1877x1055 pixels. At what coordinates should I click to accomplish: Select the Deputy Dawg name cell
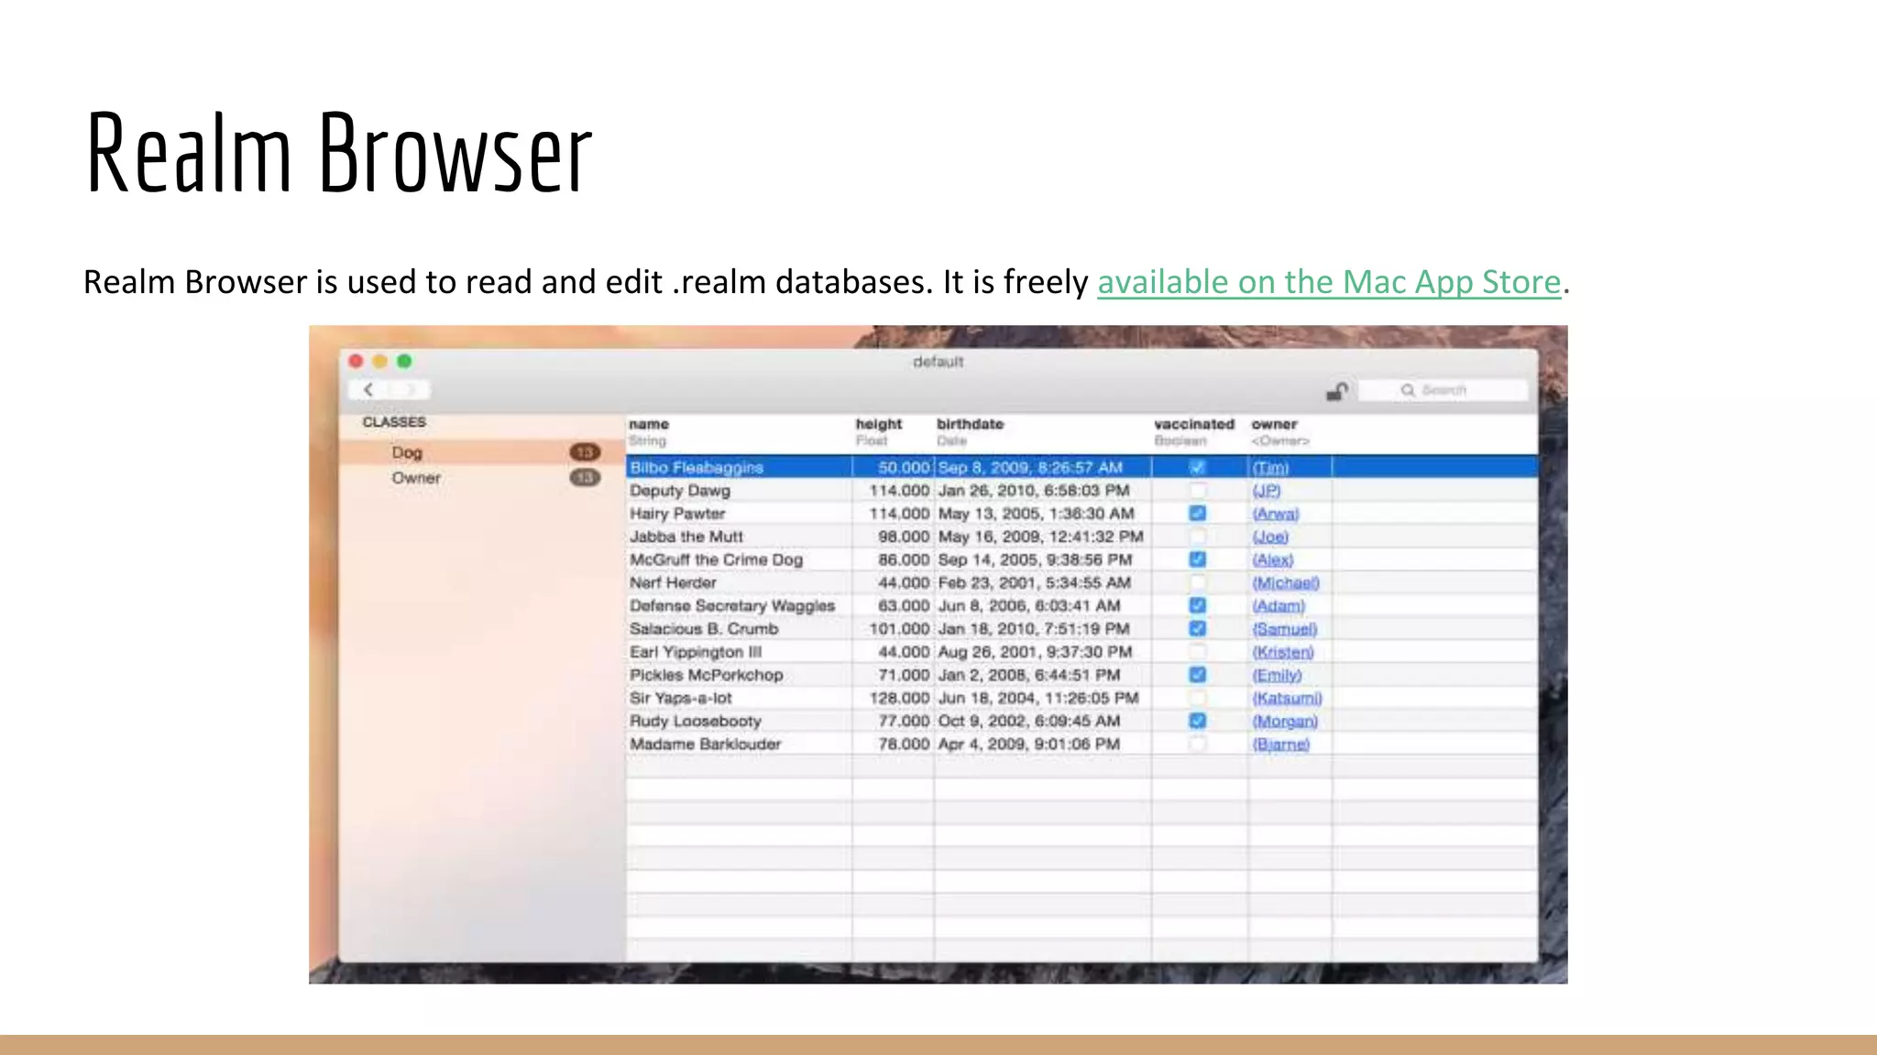pyautogui.click(x=739, y=490)
